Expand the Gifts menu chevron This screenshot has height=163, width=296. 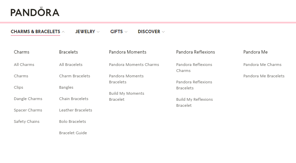pyautogui.click(x=126, y=32)
